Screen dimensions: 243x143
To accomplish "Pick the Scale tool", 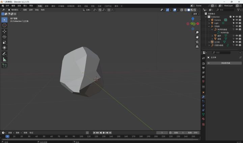I will [4, 42].
